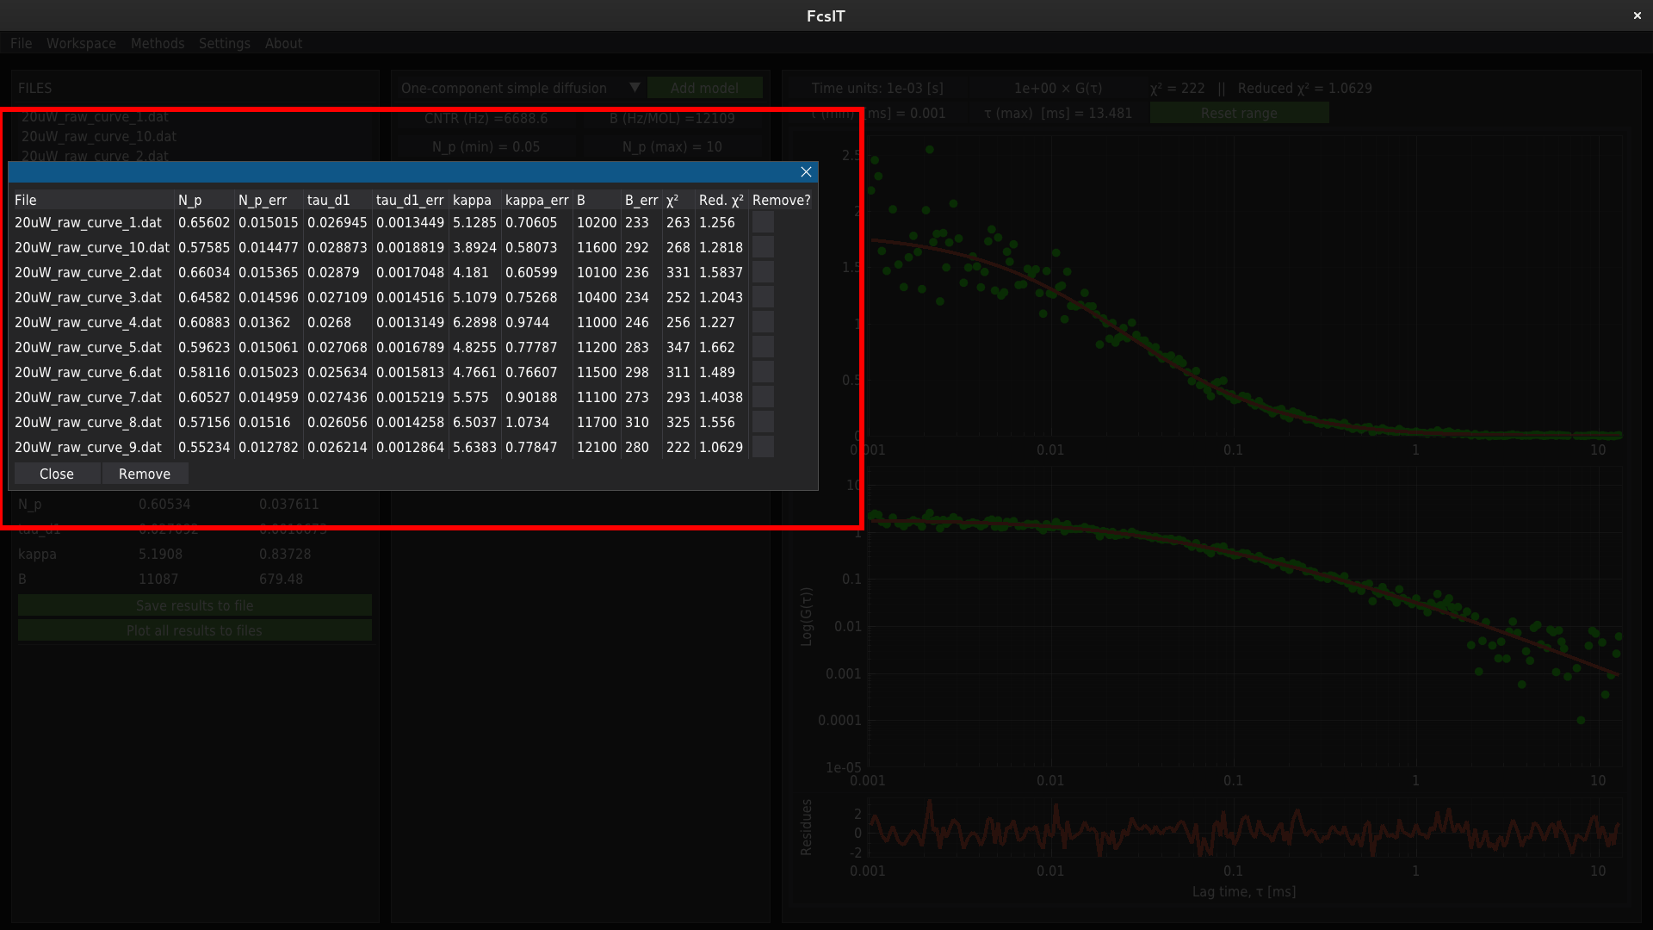Tick Remove checkbox for 20uW_raw_curve_9.dat row
Screen dimensions: 1653x930
point(763,448)
